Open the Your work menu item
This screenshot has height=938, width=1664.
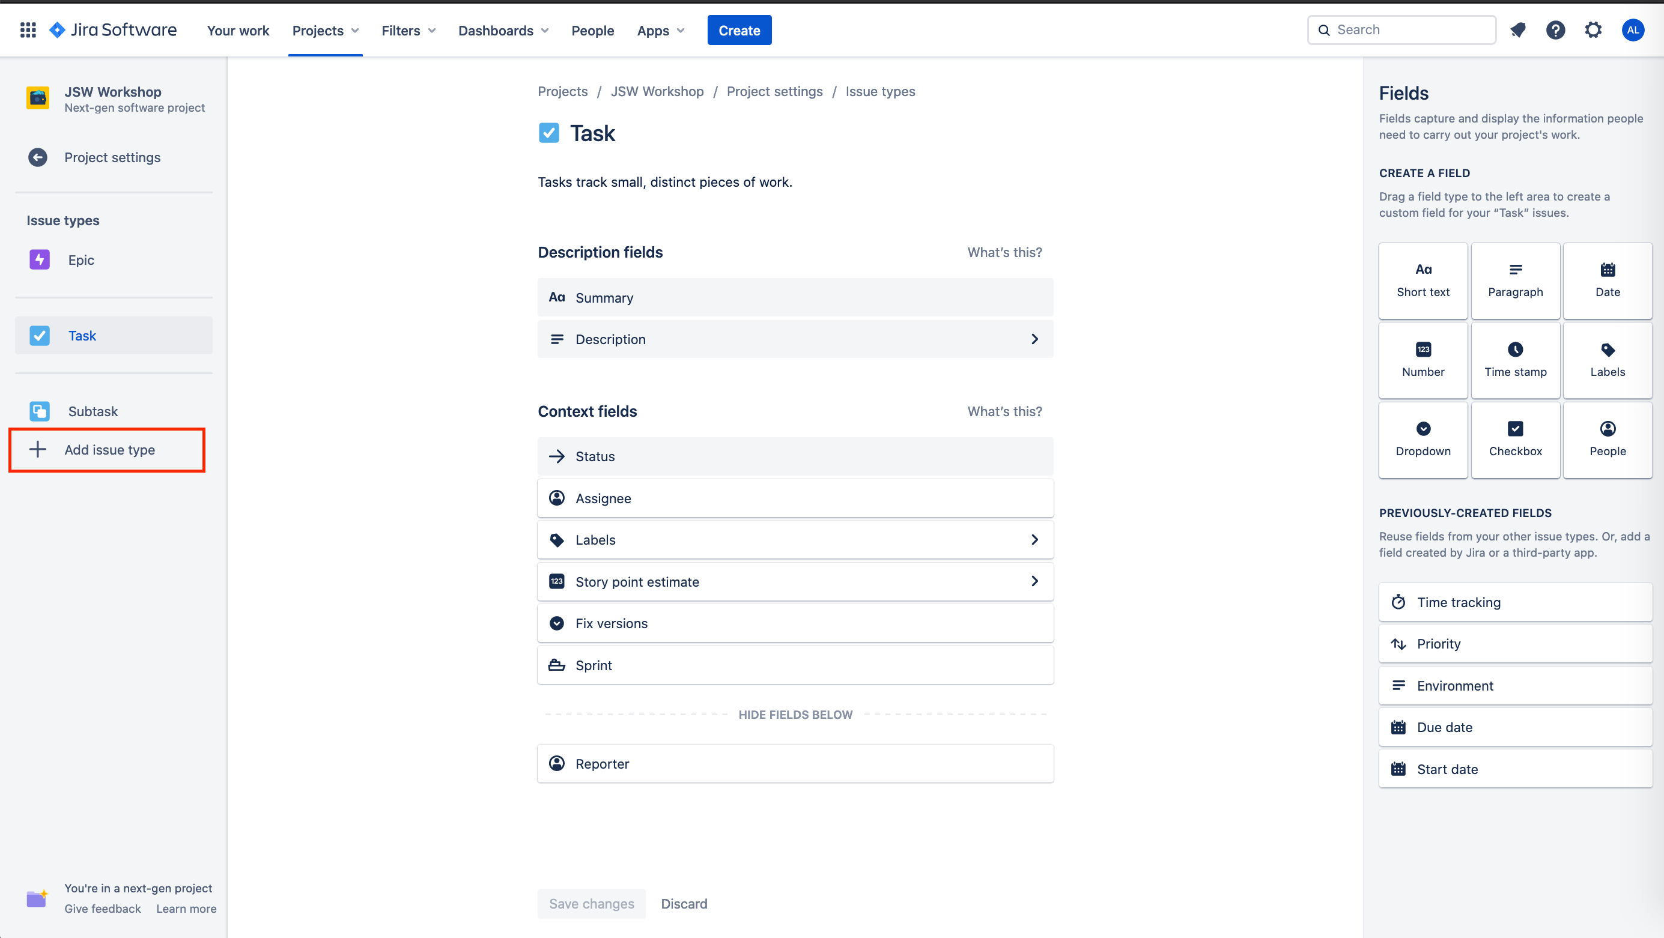pyautogui.click(x=238, y=31)
